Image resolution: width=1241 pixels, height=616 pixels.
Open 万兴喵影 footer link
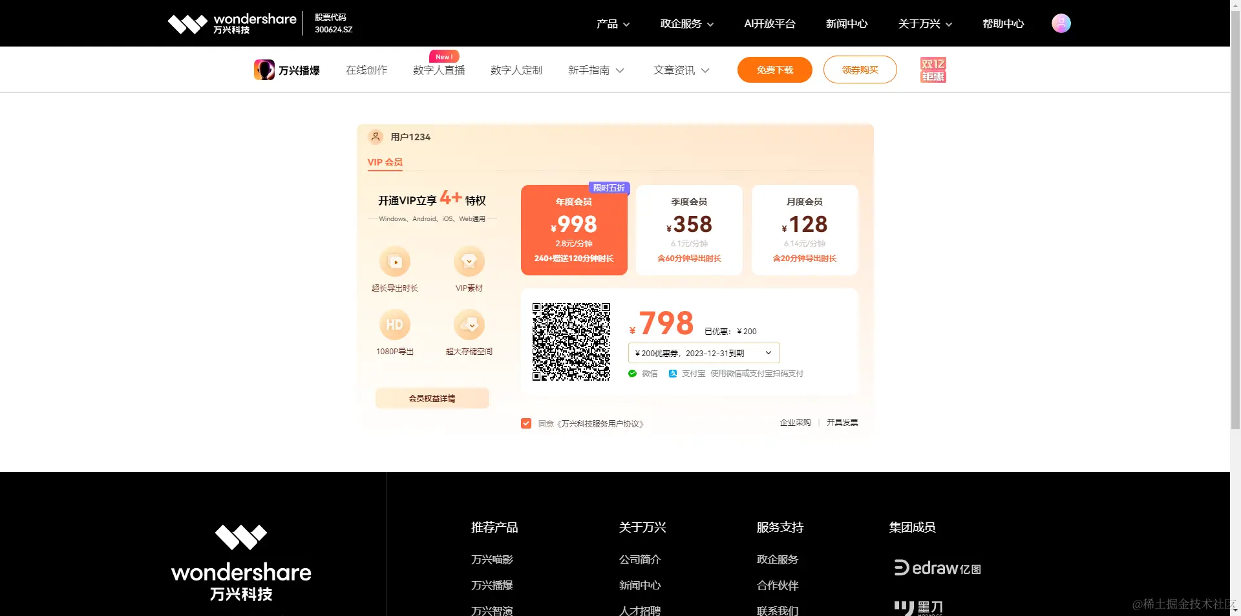492,560
